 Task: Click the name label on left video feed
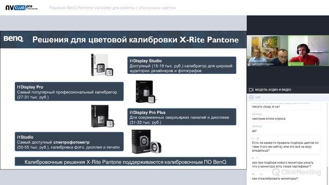(261, 64)
